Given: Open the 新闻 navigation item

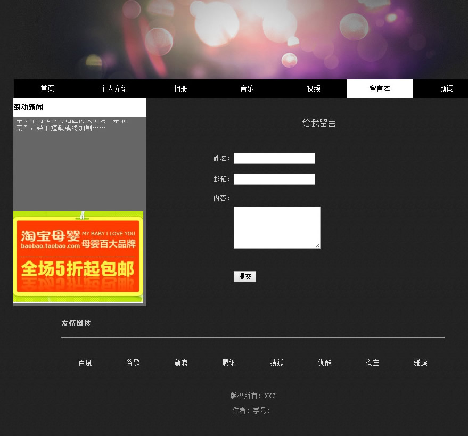Looking at the screenshot, I should pos(446,88).
